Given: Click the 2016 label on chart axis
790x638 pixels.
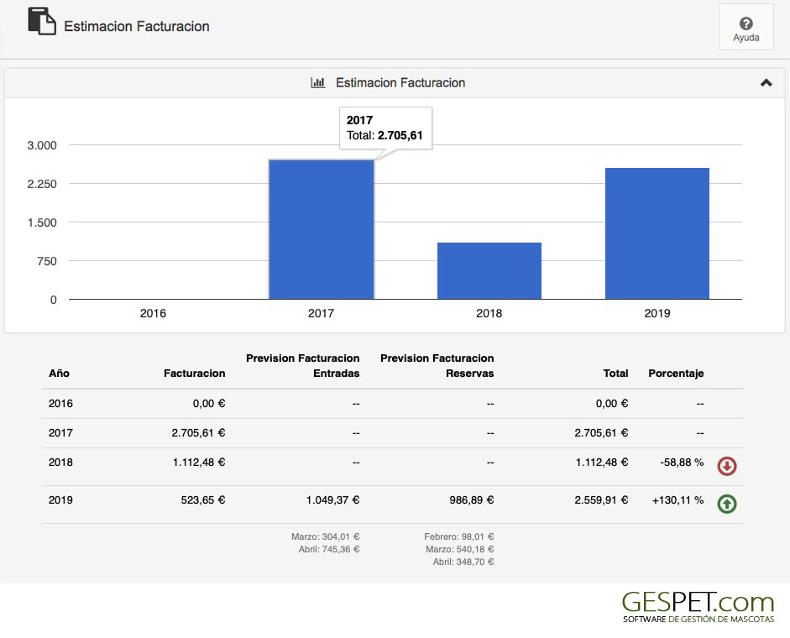Looking at the screenshot, I should click(x=153, y=313).
